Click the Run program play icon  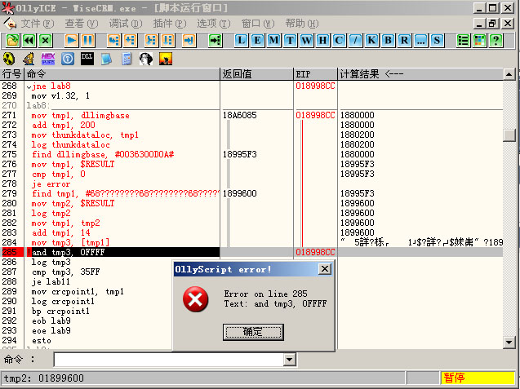[71, 41]
